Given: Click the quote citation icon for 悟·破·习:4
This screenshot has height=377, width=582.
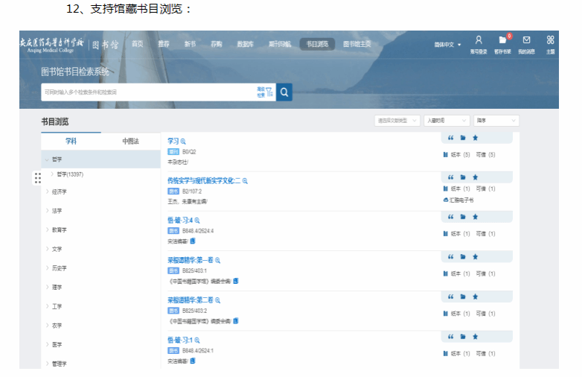Looking at the screenshot, I should (x=450, y=217).
